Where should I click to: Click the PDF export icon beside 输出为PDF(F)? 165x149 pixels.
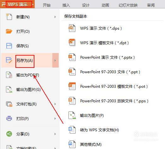coord(9,75)
